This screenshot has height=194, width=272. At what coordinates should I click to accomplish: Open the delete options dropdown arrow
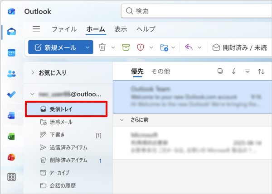113,47
